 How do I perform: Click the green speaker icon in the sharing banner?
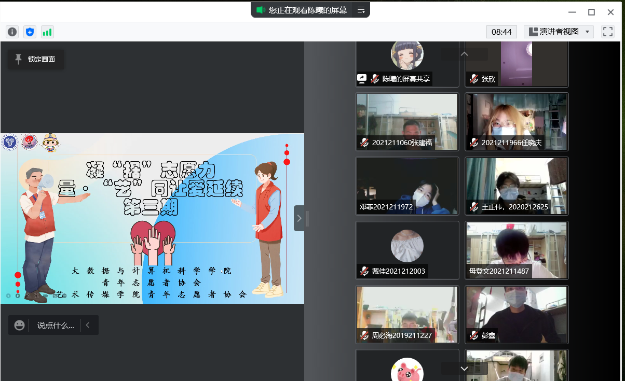261,10
